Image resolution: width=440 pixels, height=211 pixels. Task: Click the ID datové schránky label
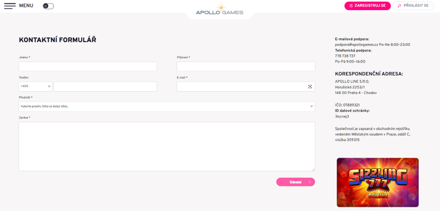(352, 111)
